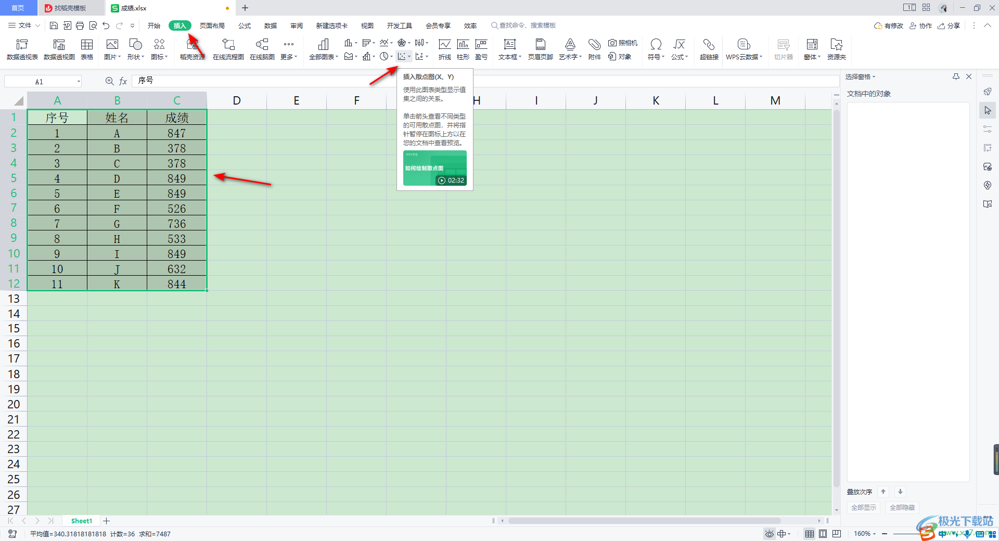This screenshot has width=999, height=541.
Task: Click the zoom magnifier icon beside fx
Action: 109,81
